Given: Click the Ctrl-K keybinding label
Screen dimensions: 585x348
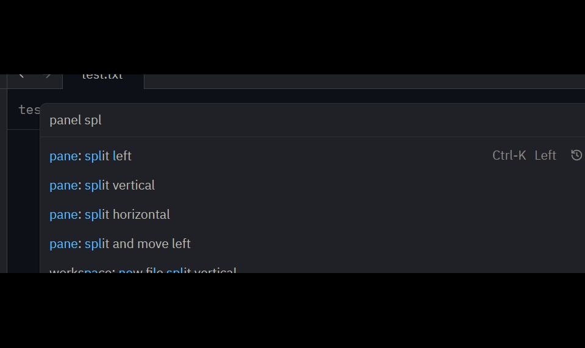Looking at the screenshot, I should coord(509,155).
